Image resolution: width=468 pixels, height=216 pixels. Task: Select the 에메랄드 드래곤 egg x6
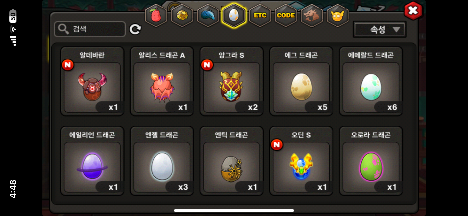pyautogui.click(x=371, y=81)
